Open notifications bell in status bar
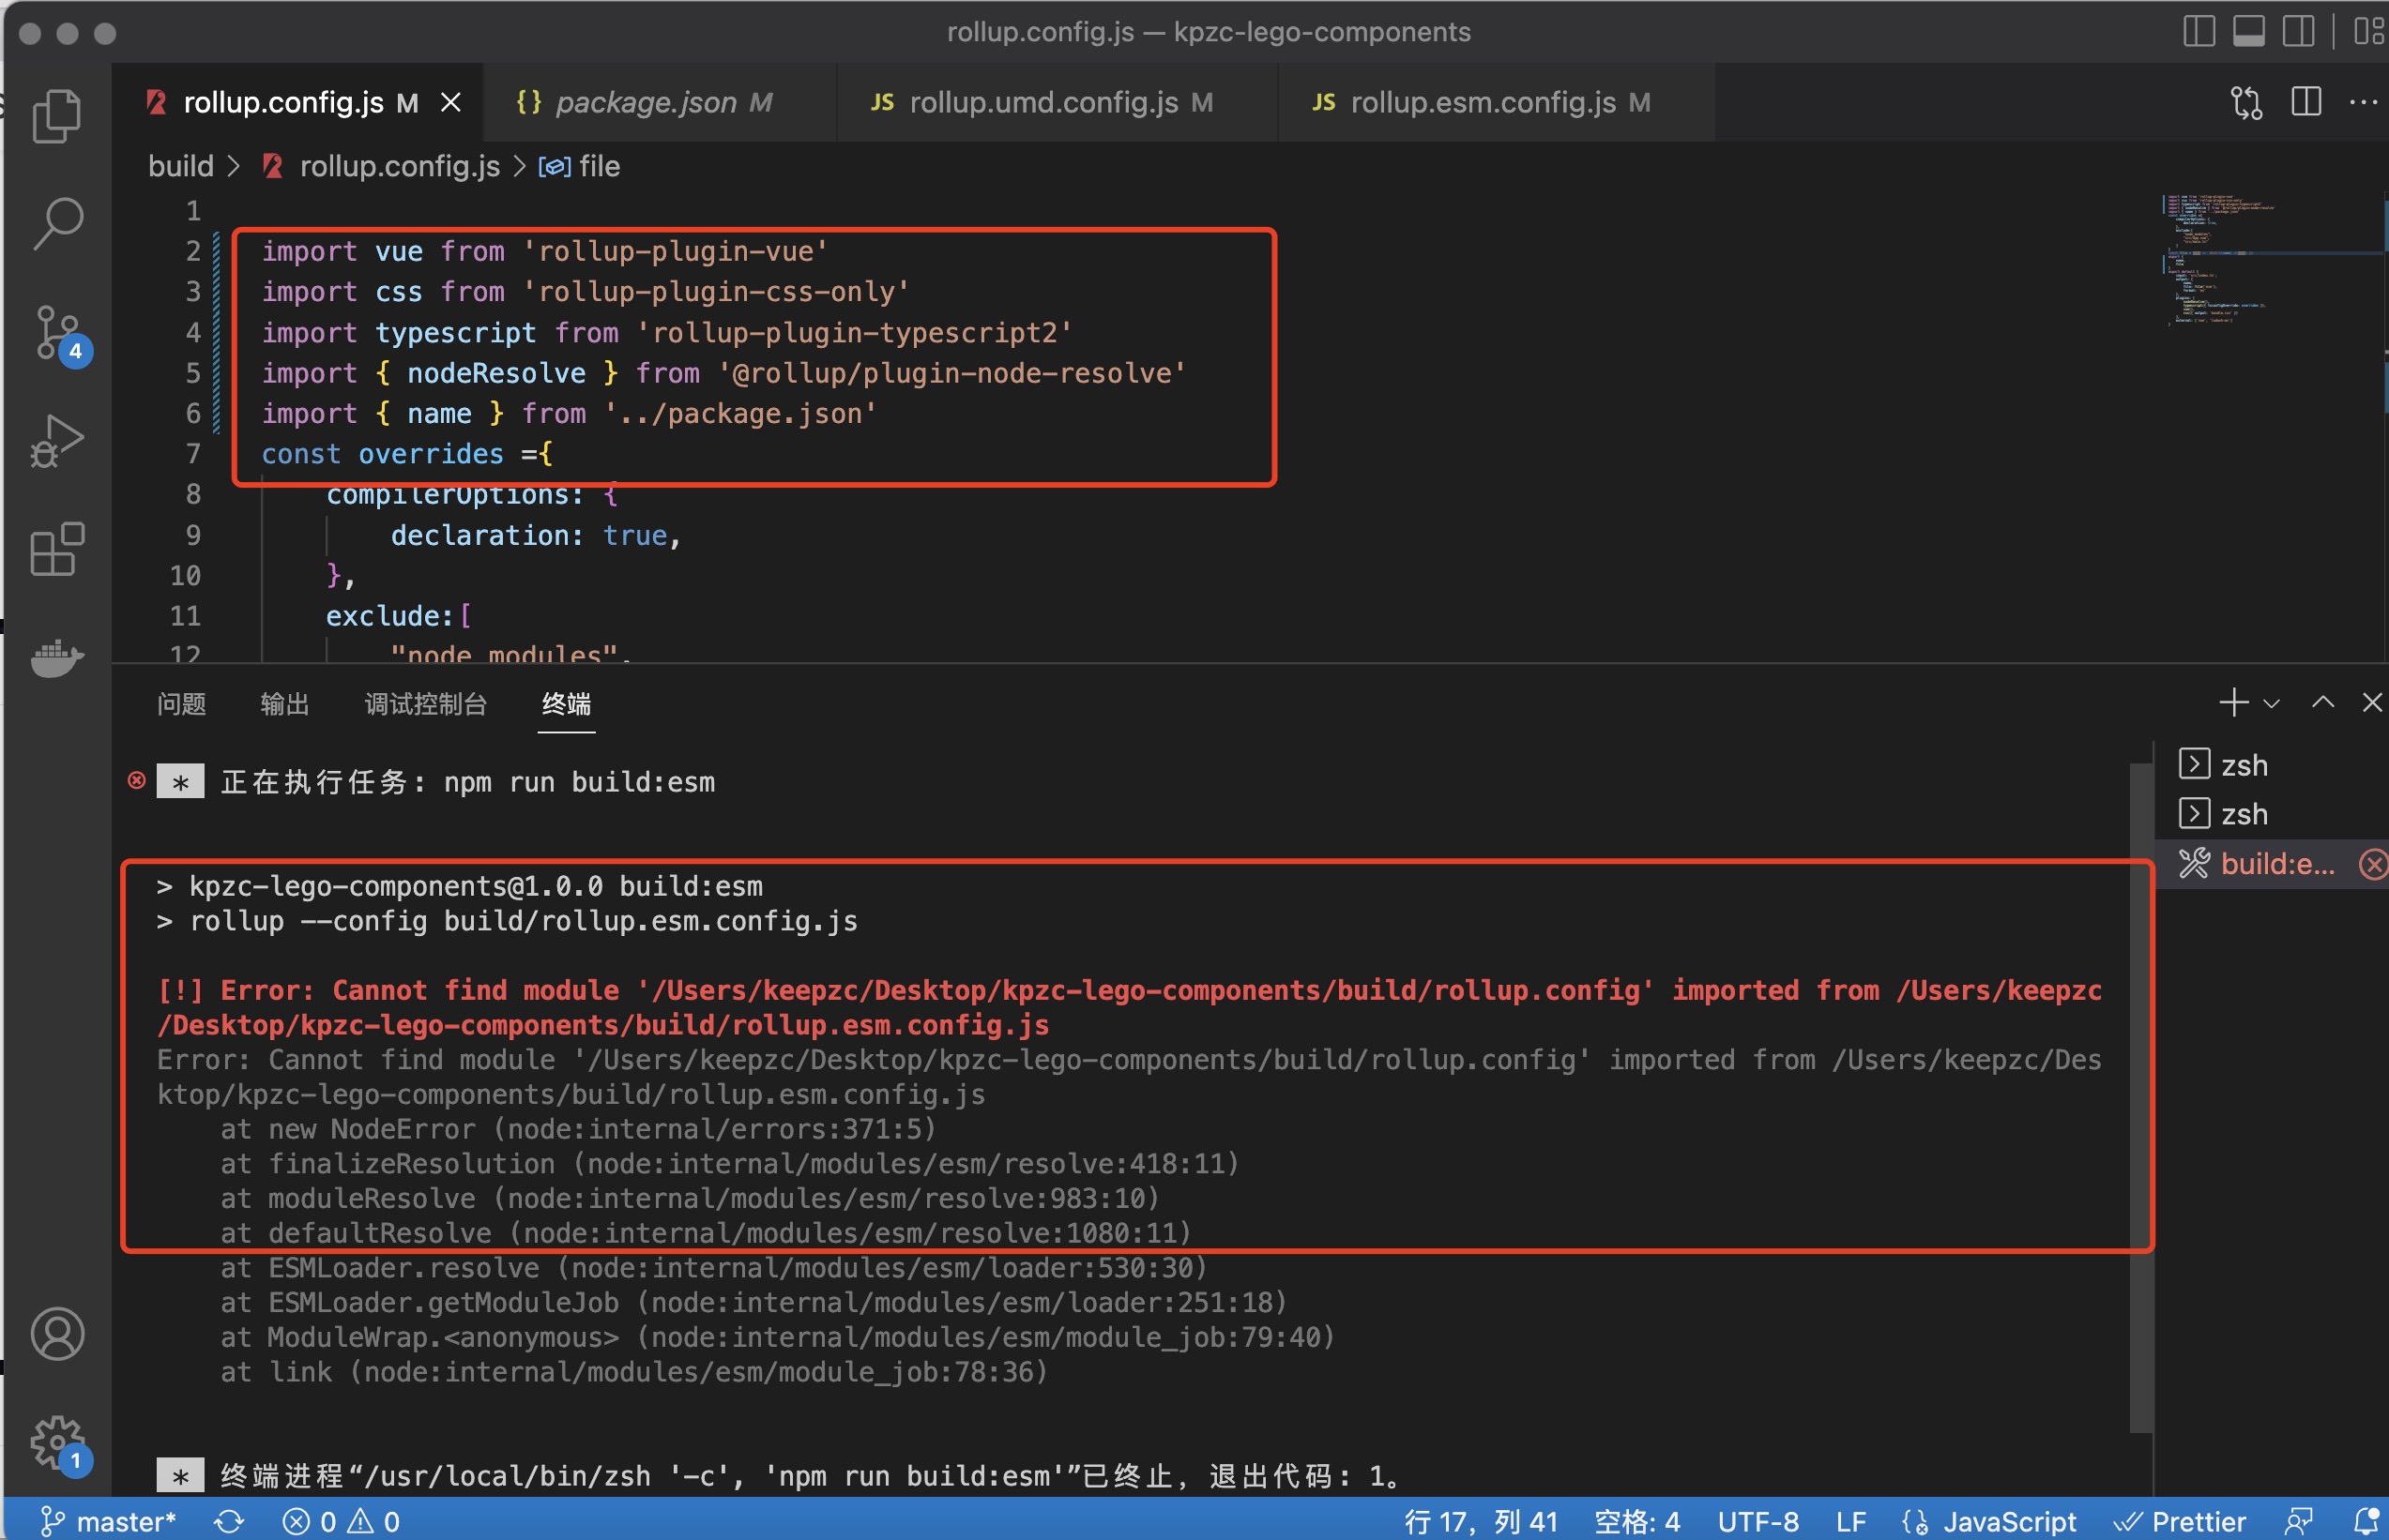Screen dimensions: 2389x1540 (2367, 1521)
